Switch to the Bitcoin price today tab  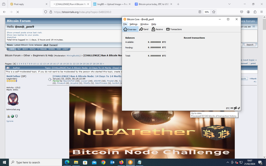tap(153, 4)
